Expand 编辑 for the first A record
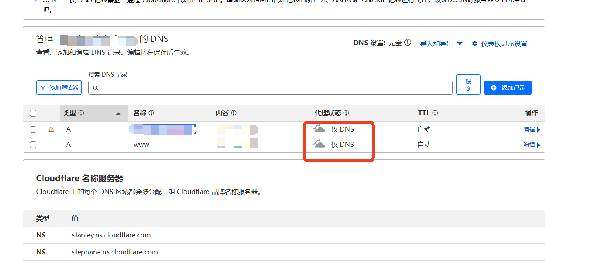This screenshot has width=593, height=278. 531,129
